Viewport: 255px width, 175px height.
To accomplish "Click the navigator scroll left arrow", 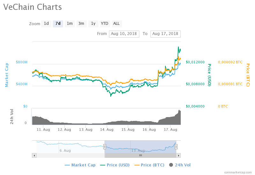I will coord(34,156).
